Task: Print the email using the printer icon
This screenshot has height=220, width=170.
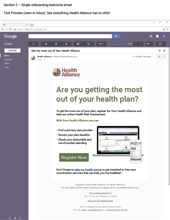Action: click(160, 51)
